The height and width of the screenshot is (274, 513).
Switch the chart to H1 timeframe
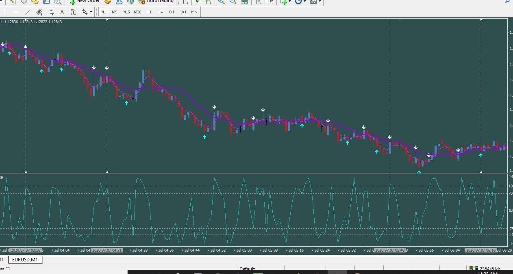pyautogui.click(x=149, y=12)
